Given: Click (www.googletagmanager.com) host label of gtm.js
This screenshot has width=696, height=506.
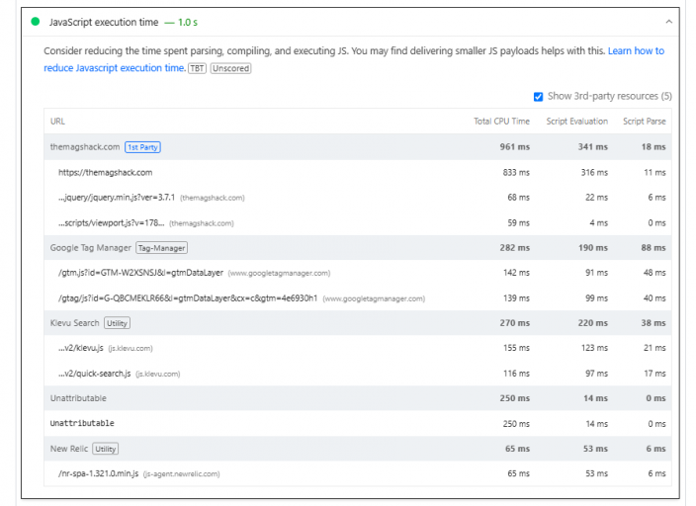Looking at the screenshot, I should 279,274.
